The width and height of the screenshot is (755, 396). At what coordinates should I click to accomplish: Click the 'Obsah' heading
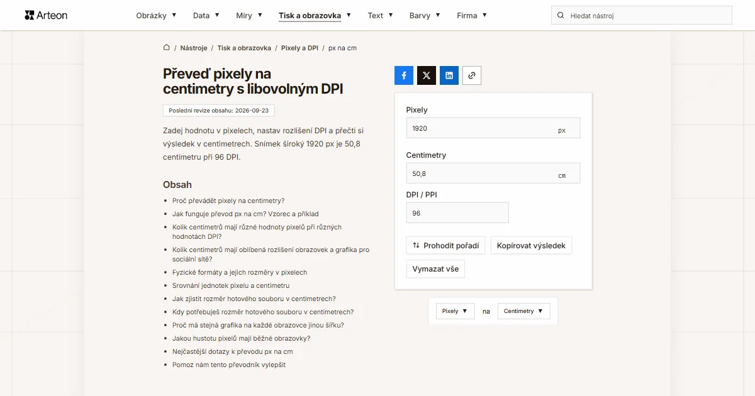tap(177, 185)
